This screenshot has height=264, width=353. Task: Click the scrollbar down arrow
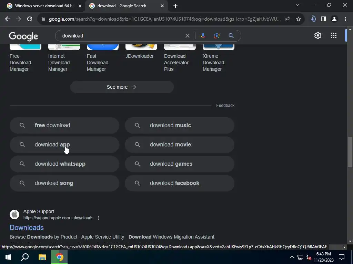(x=350, y=242)
